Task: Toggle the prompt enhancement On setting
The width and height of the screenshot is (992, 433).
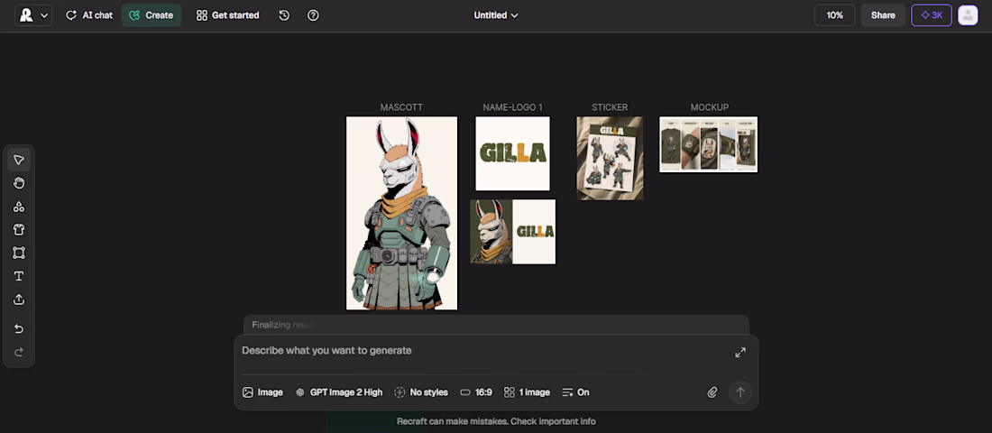Action: point(575,392)
